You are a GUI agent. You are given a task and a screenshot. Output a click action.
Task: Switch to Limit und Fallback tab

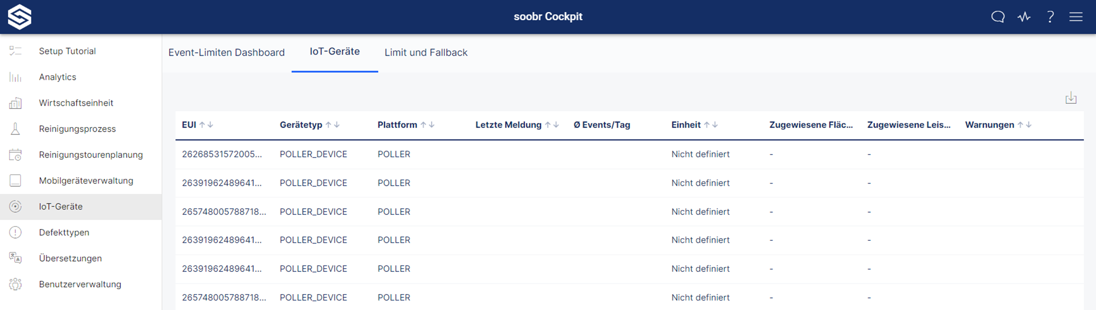(x=426, y=52)
